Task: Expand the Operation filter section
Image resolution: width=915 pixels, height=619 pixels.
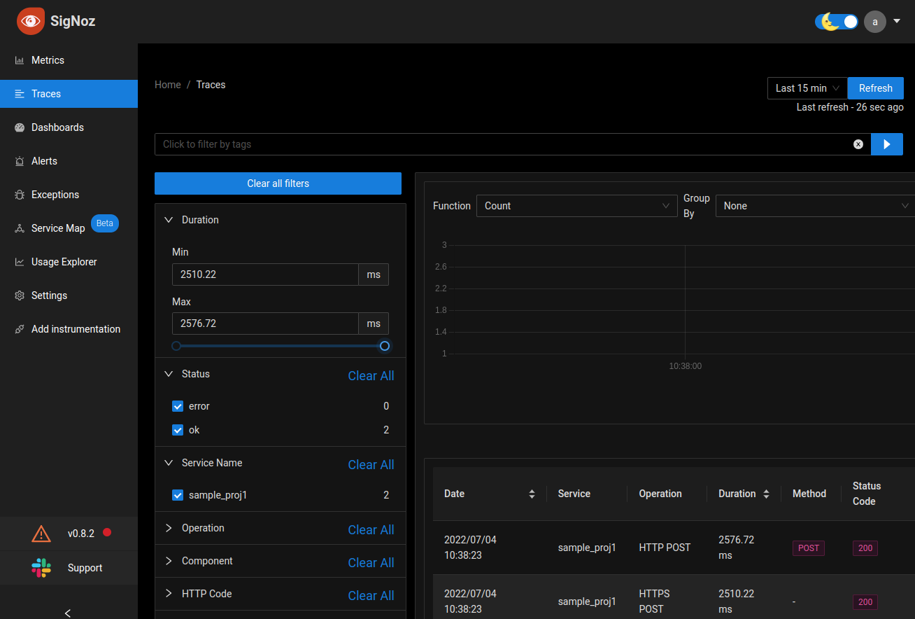Action: coord(169,528)
